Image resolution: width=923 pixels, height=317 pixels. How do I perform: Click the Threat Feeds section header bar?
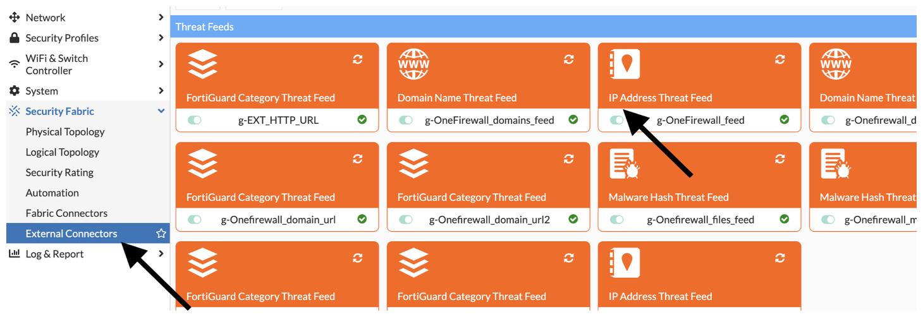point(543,27)
